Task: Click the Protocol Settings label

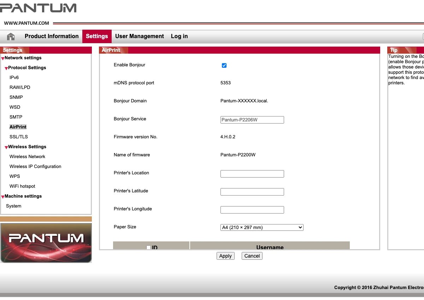Action: coord(27,67)
